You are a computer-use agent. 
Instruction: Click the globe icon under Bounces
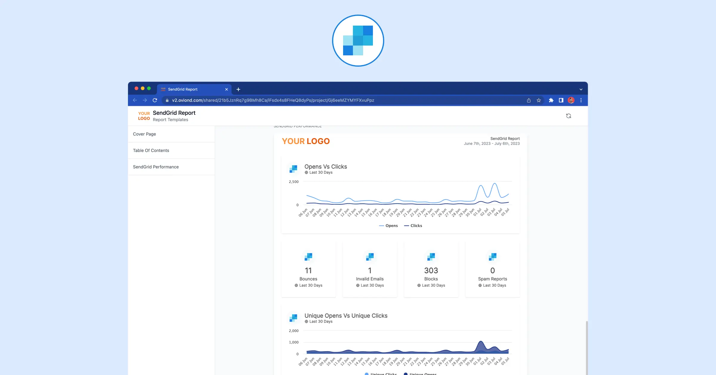point(296,285)
